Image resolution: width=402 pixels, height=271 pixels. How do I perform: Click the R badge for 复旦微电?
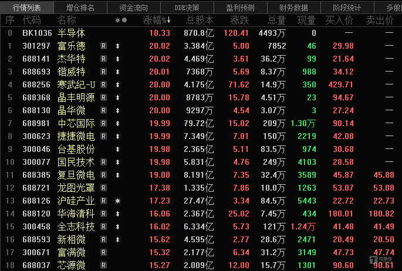click(x=103, y=175)
